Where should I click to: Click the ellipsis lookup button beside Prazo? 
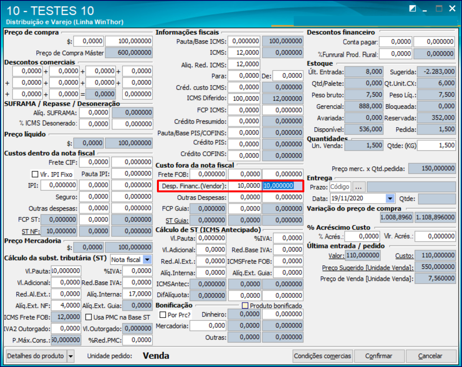[358, 187]
